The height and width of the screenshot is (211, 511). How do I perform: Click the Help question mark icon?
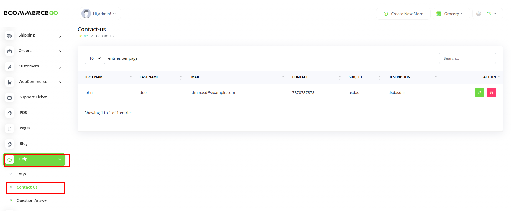click(10, 160)
